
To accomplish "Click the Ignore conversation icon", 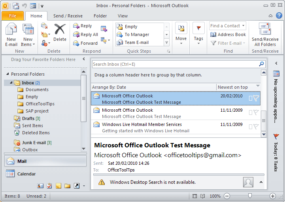I will coord(44,26).
